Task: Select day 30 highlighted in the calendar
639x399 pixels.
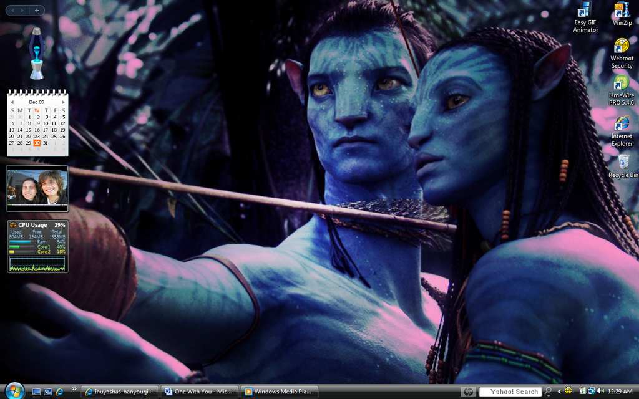Action: tap(37, 143)
